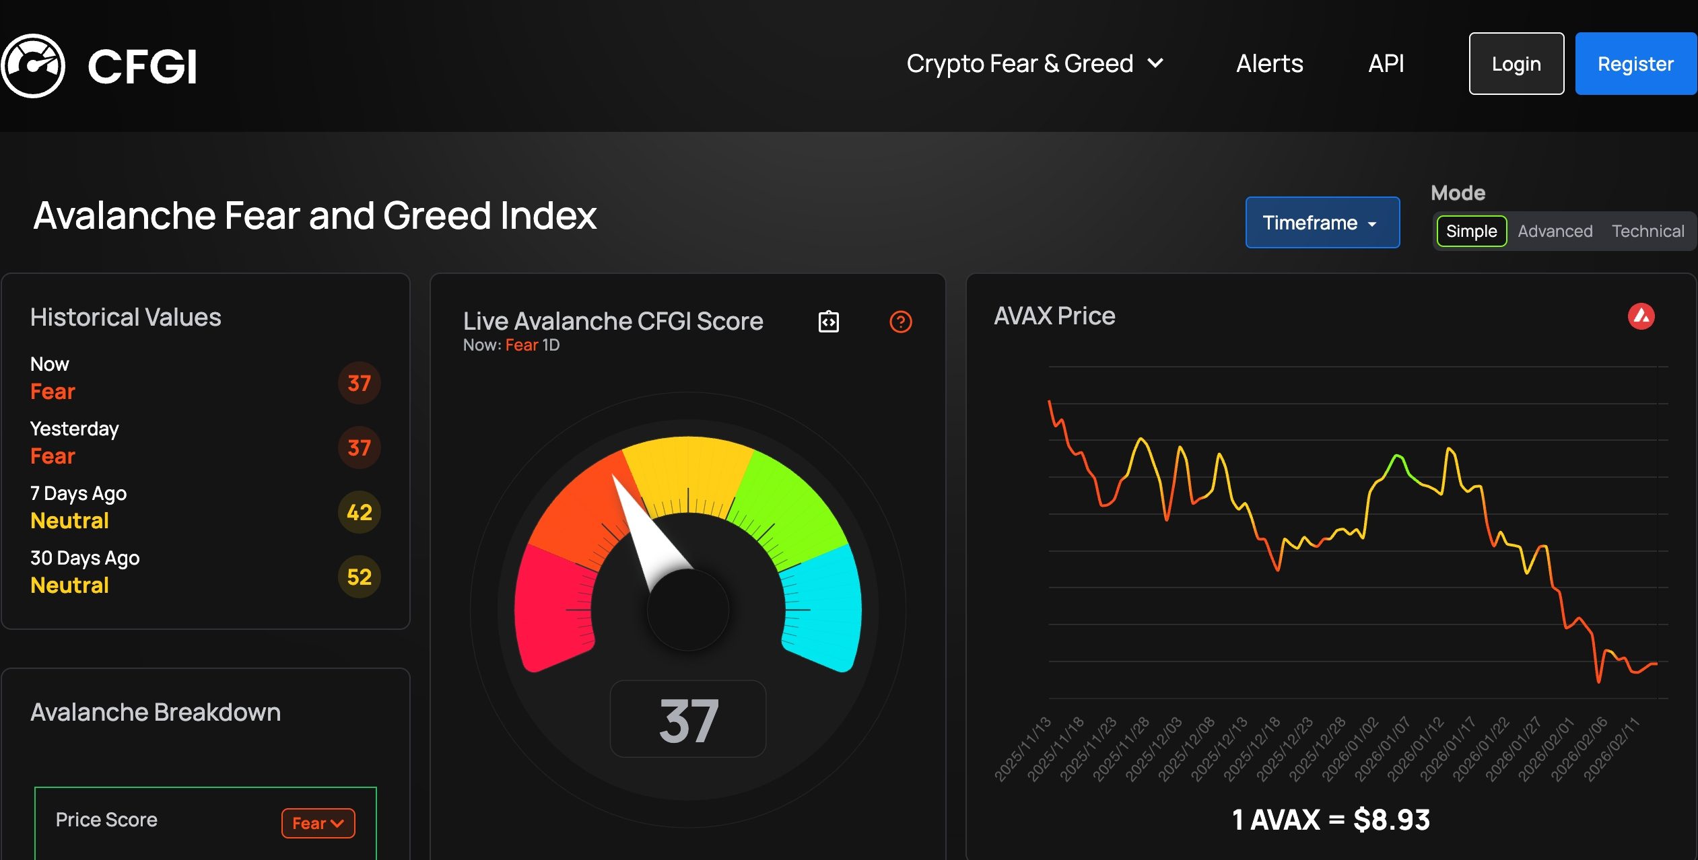The height and width of the screenshot is (860, 1698).
Task: Click the Price Score label
Action: [106, 820]
